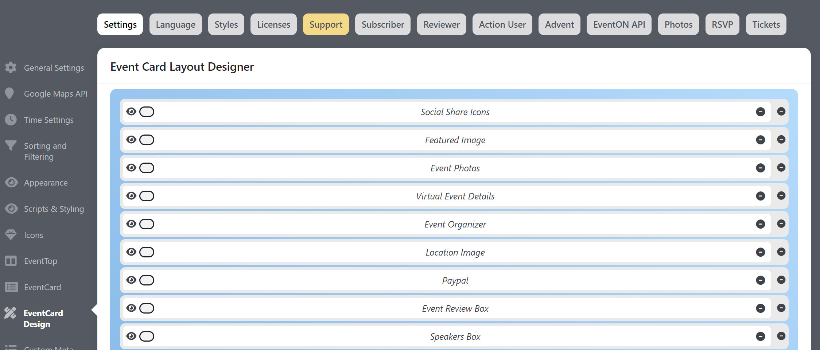
Task: Click outer minus icon beside Featured Image row
Action: (781, 139)
